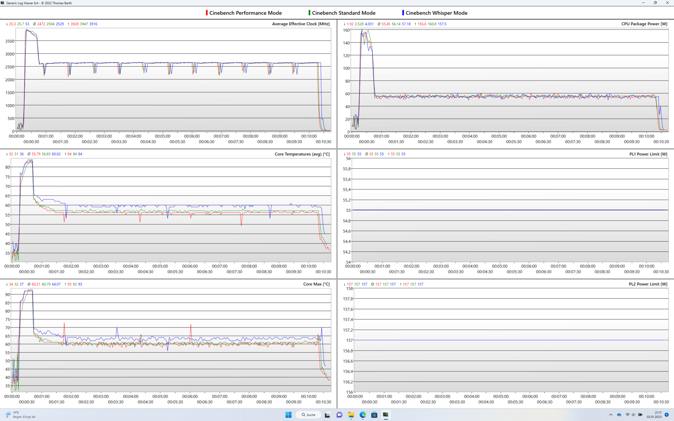Click average temperature value 60,02 in Core Temperatures

point(56,154)
